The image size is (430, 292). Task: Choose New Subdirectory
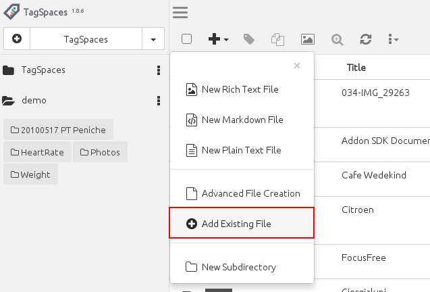(242, 267)
